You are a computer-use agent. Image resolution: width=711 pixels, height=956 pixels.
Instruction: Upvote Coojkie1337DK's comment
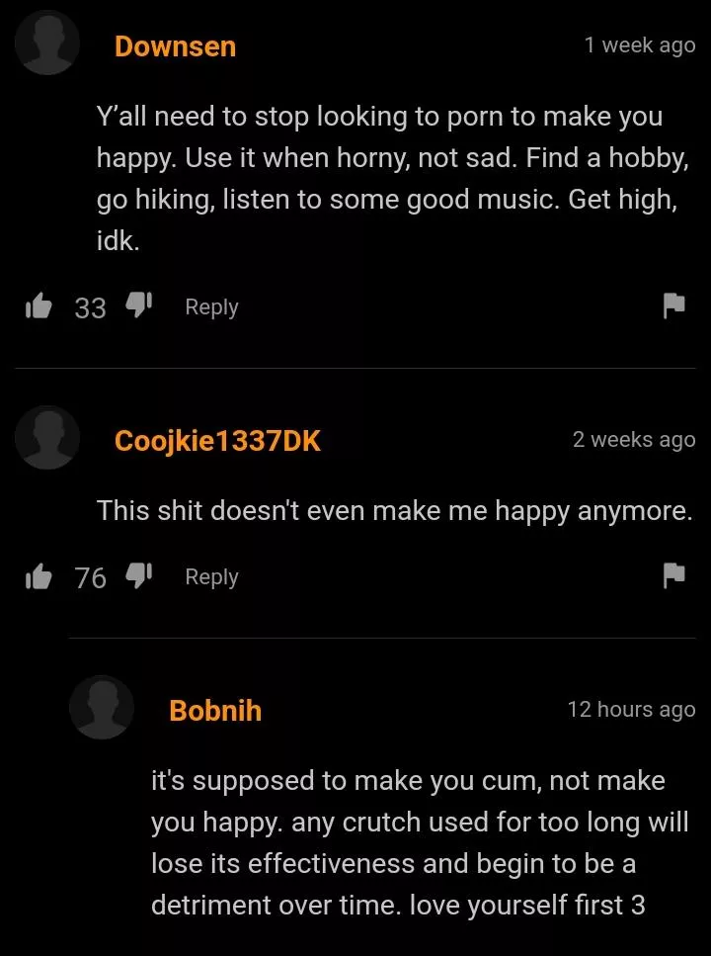point(39,576)
